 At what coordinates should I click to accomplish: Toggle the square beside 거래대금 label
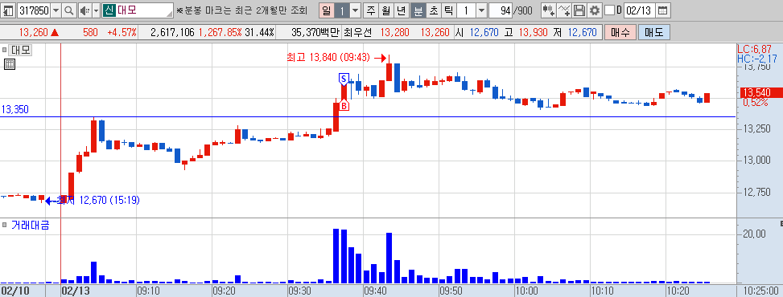(5, 225)
